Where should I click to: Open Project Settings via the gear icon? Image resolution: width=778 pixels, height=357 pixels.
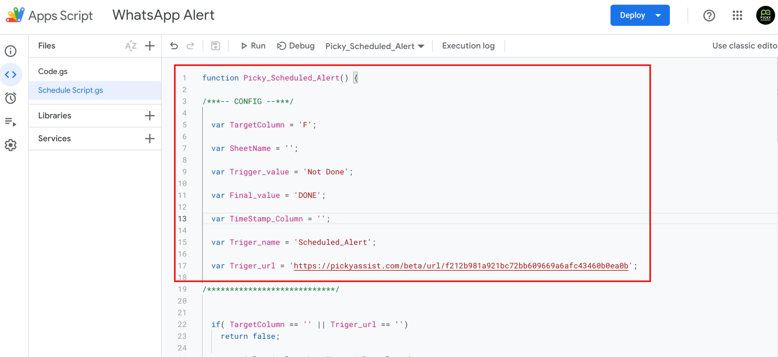[x=11, y=145]
